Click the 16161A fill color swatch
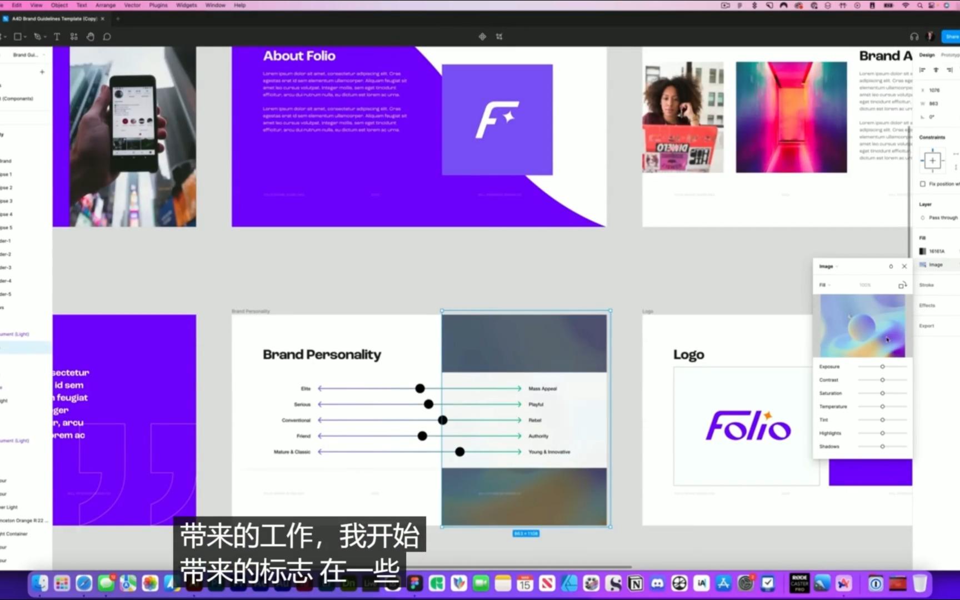The image size is (960, 600). 923,251
